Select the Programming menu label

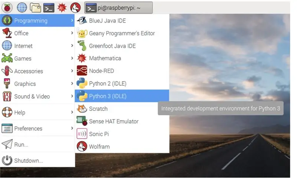(x=31, y=21)
